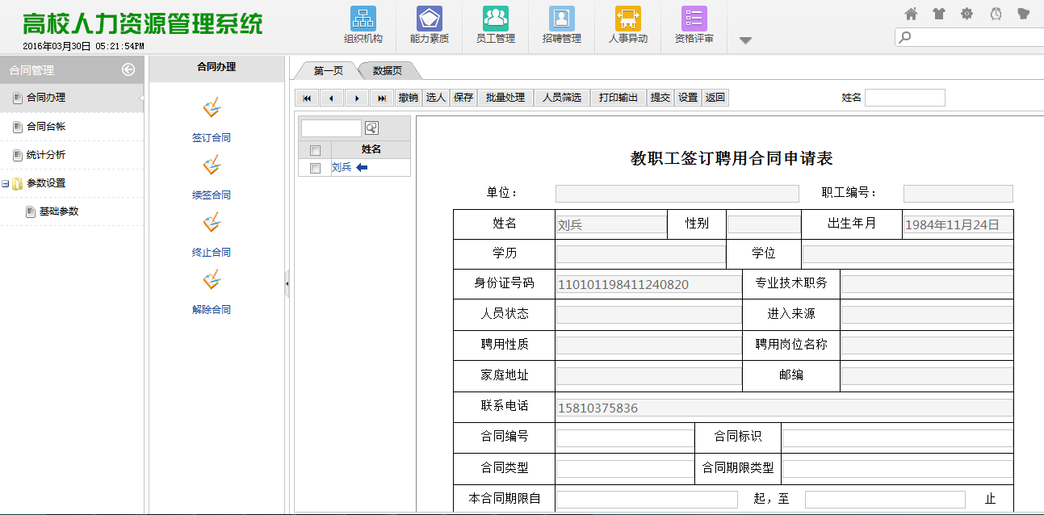
Task: Jump to the last record
Action: [382, 98]
